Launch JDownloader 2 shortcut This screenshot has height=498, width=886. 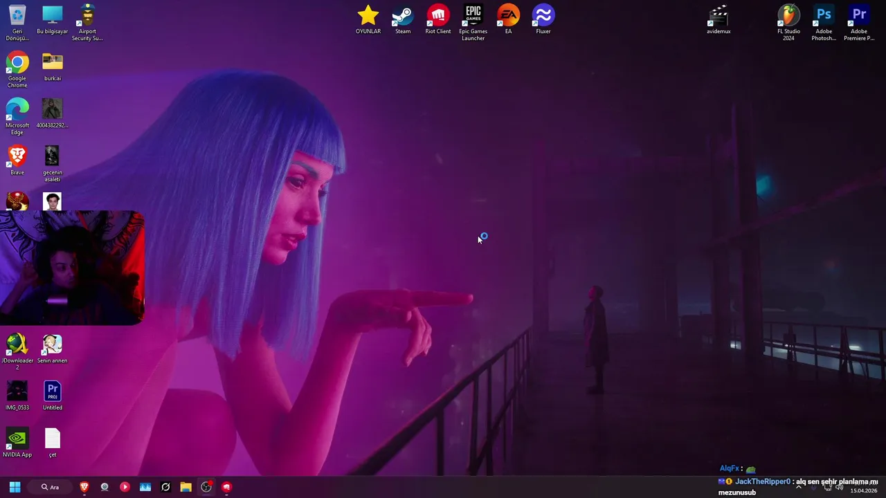[x=17, y=351]
